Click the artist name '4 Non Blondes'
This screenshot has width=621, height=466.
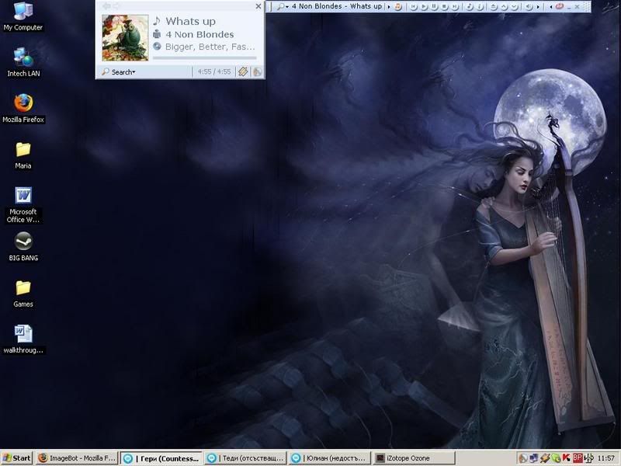[x=199, y=34]
